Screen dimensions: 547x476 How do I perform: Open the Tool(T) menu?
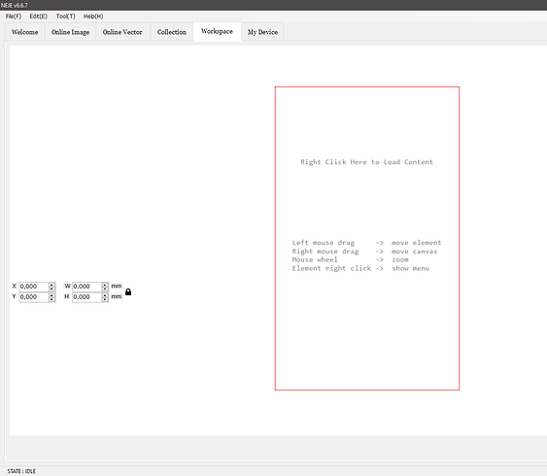pyautogui.click(x=66, y=17)
